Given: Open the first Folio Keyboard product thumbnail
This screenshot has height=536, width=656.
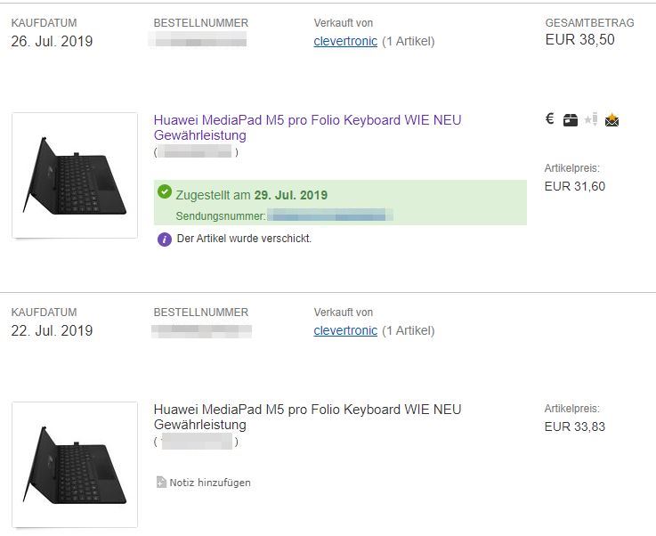Looking at the screenshot, I should point(75,175).
